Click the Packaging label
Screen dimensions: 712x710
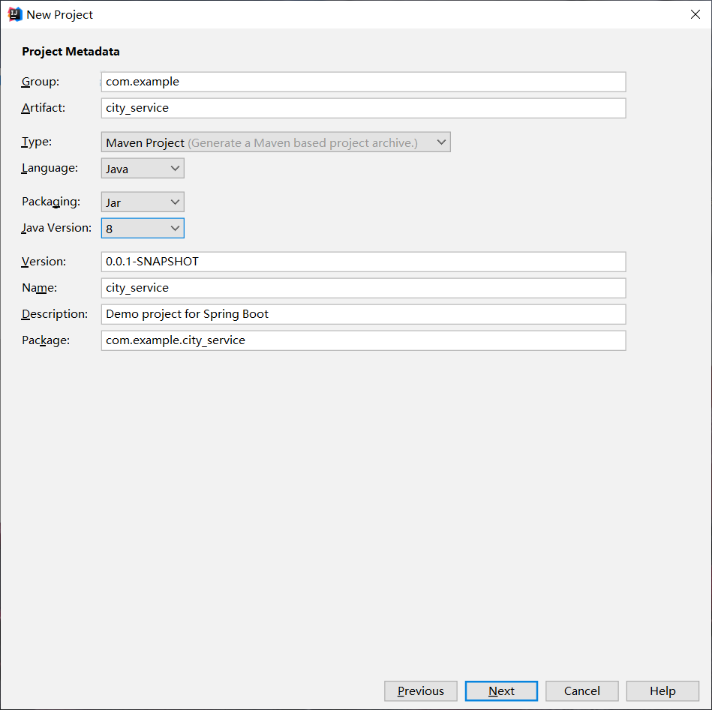[51, 202]
